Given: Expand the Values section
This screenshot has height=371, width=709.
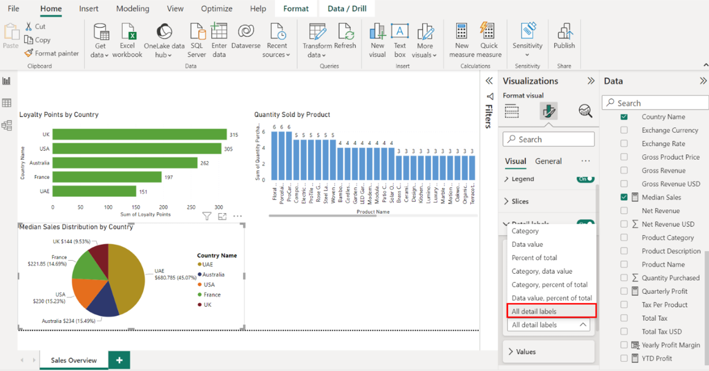Looking at the screenshot, I should coord(525,352).
